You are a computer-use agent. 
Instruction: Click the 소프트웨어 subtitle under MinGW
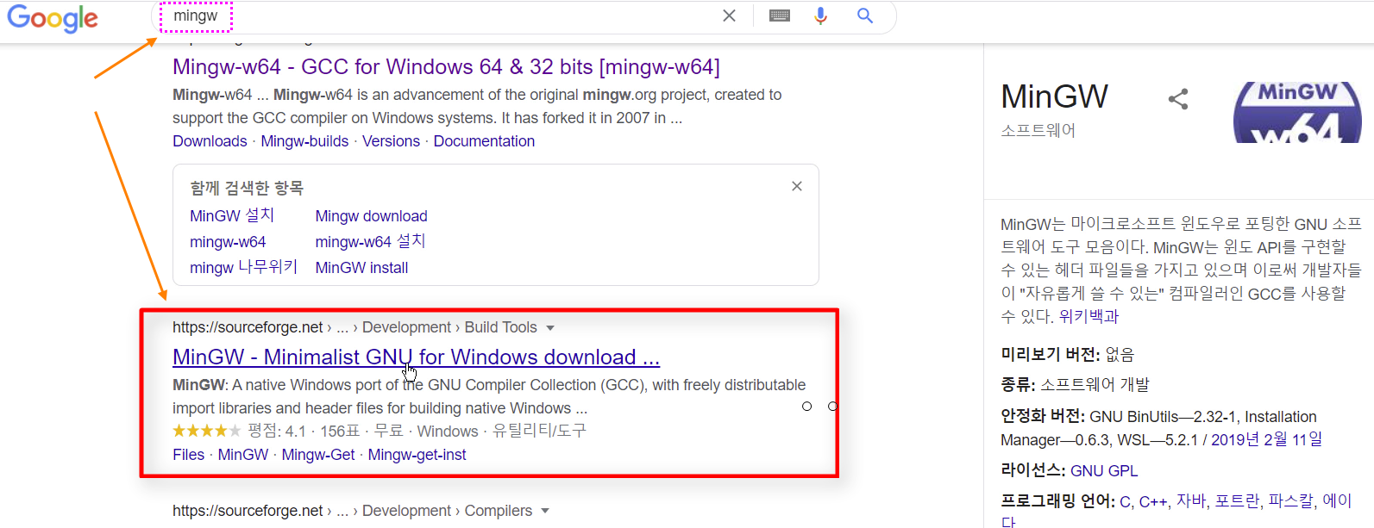[x=1038, y=130]
